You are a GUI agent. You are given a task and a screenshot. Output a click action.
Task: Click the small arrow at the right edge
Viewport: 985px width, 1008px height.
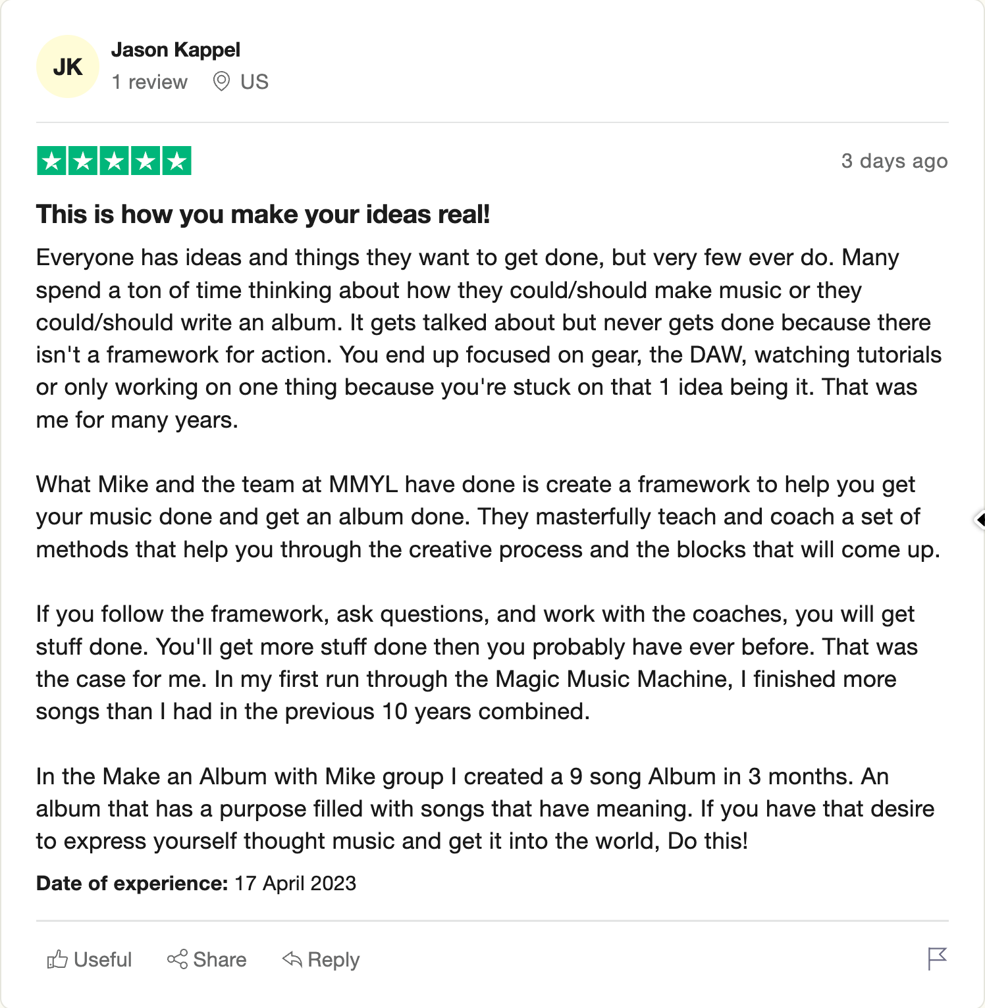click(x=980, y=520)
